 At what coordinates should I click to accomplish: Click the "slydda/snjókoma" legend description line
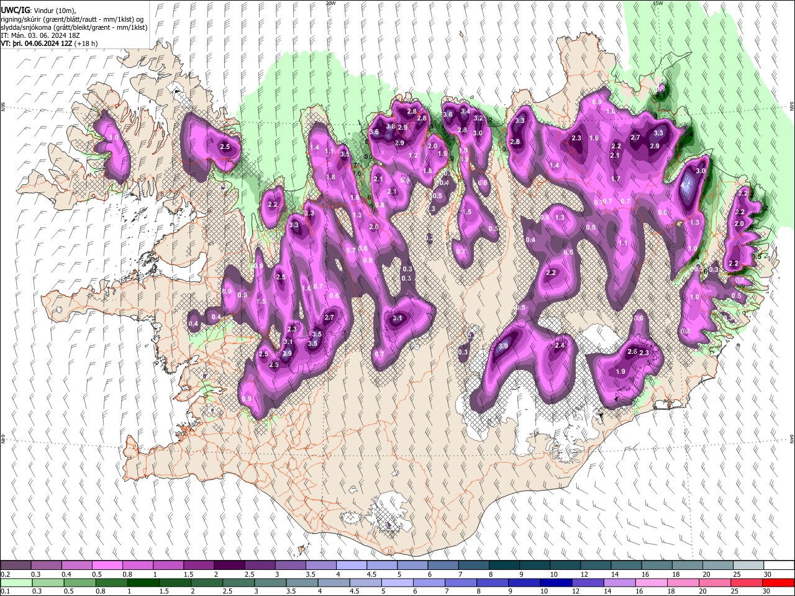tap(74, 27)
